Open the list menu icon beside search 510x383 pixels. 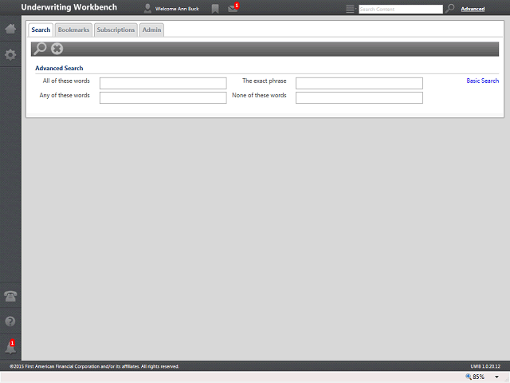tap(351, 9)
